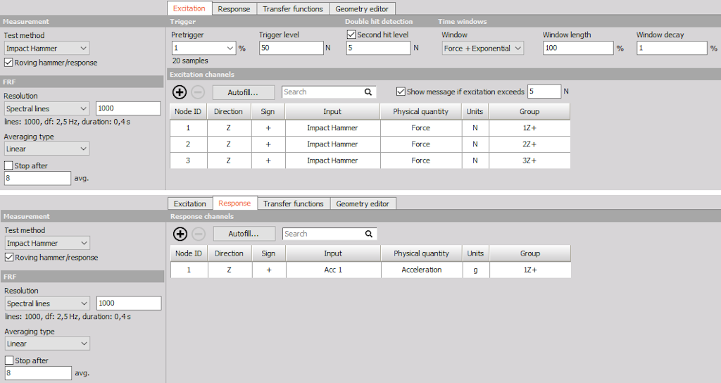Viewport: 721px width, 383px height.
Task: Switch to Excitation tab in top panel
Action: (x=189, y=8)
